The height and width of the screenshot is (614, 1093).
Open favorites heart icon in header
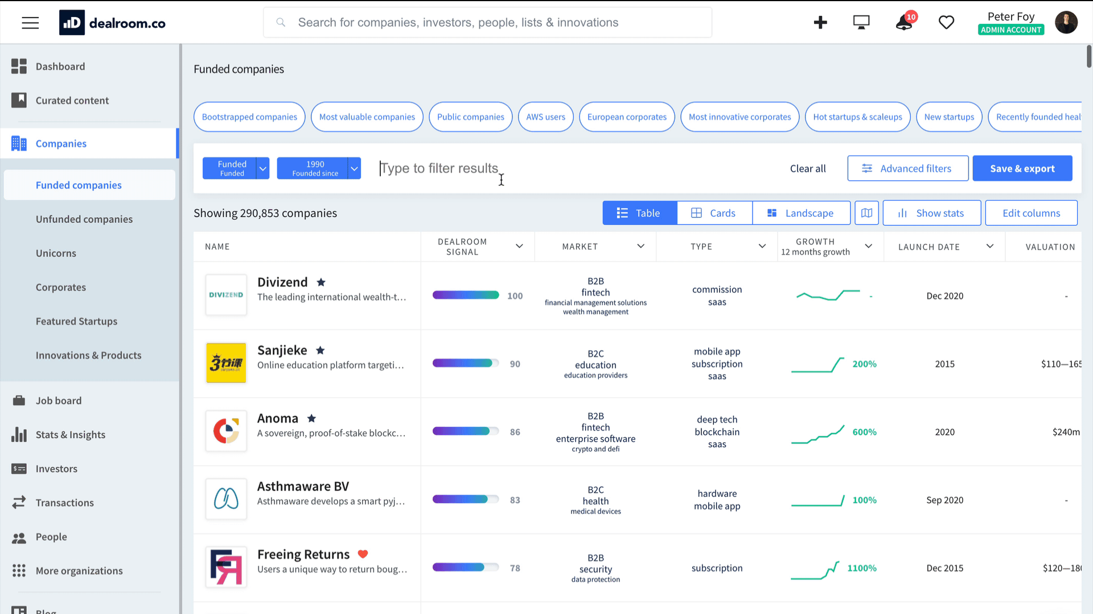(x=946, y=23)
